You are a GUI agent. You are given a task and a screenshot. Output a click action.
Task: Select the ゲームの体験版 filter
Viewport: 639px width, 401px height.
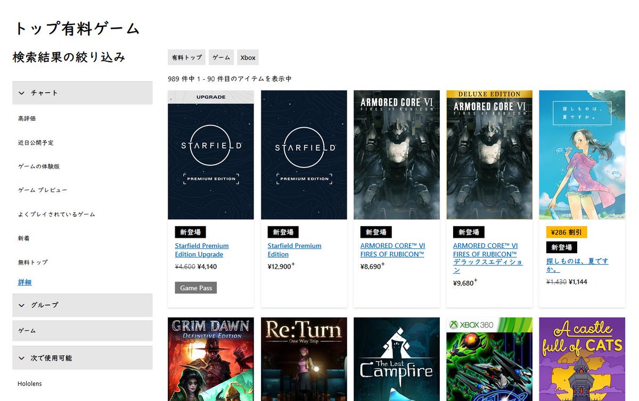pos(39,166)
